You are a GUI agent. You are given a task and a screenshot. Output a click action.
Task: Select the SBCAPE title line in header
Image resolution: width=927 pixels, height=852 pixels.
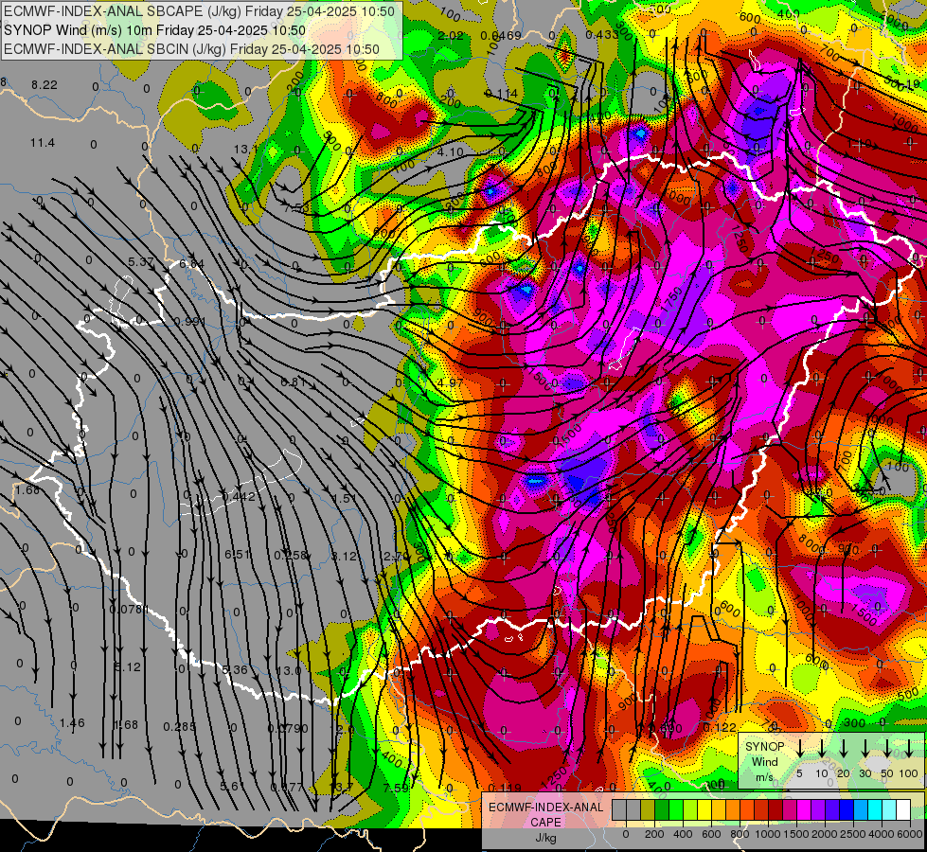pos(199,10)
